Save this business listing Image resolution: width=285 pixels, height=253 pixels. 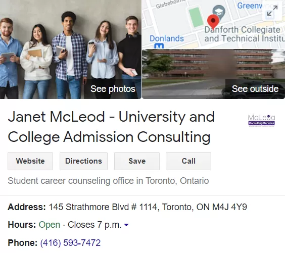pos(137,161)
